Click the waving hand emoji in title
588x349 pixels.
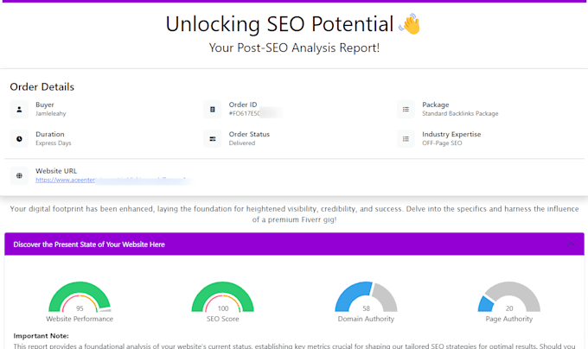tap(410, 24)
